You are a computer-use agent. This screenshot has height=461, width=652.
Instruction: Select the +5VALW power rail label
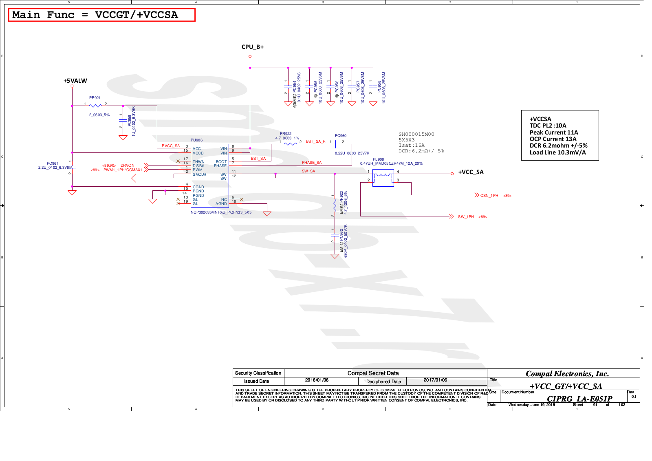[x=75, y=81]
